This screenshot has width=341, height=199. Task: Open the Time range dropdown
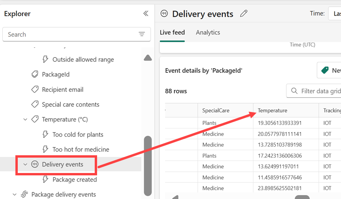(334, 13)
